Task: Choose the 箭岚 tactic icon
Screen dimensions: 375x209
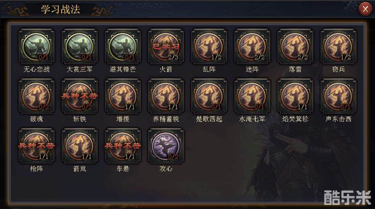Action: tap(80, 146)
